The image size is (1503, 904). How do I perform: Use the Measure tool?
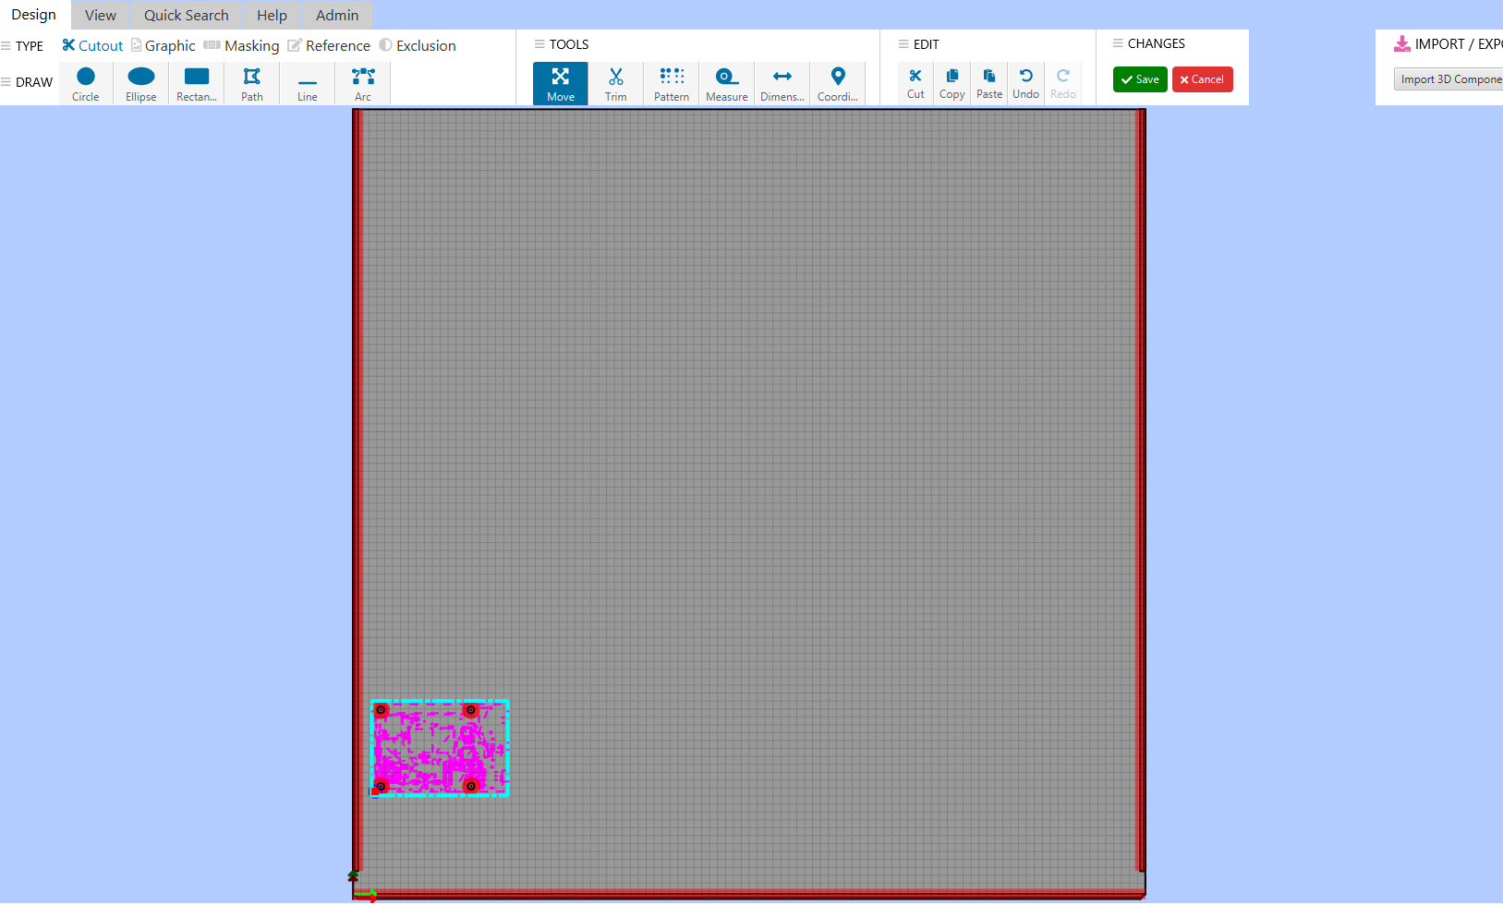727,84
